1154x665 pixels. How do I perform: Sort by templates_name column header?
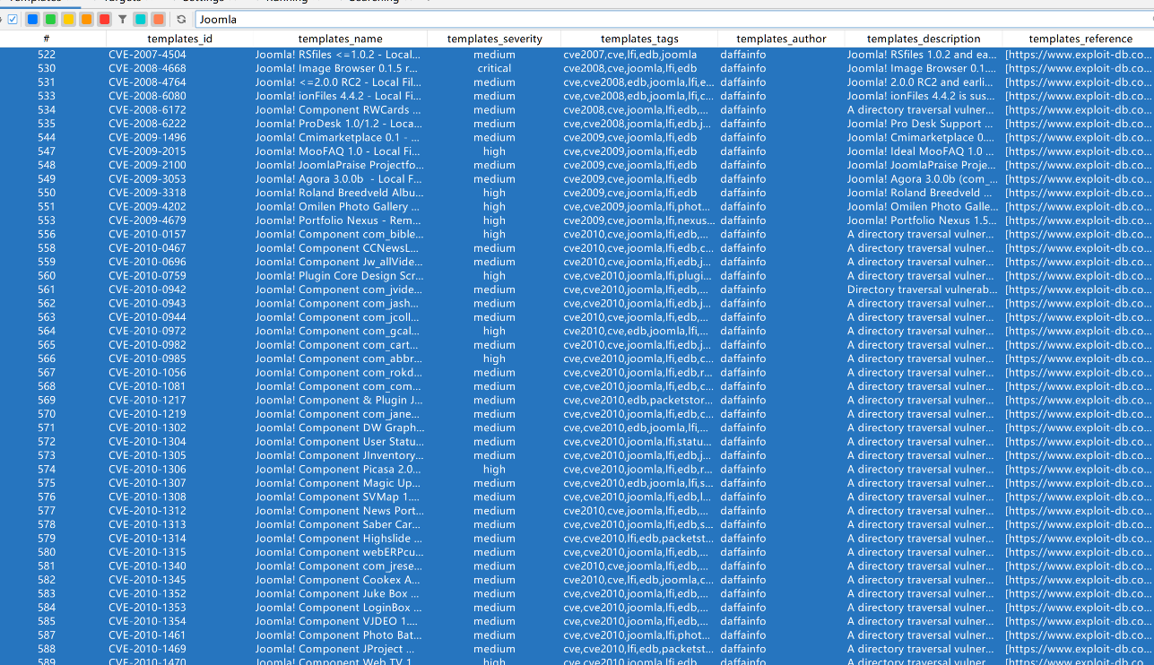coord(340,39)
